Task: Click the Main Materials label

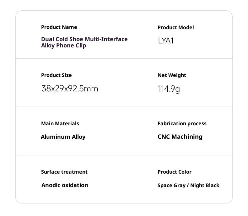Action: (x=60, y=124)
